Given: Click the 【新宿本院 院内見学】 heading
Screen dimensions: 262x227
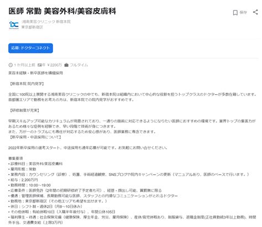Looking at the screenshot, I should (27, 84).
